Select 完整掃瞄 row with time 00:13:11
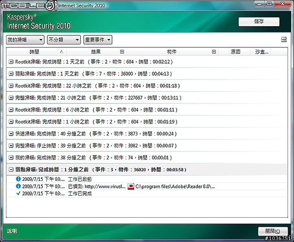Image resolution: width=294 pixels, height=242 pixels. click(x=147, y=98)
